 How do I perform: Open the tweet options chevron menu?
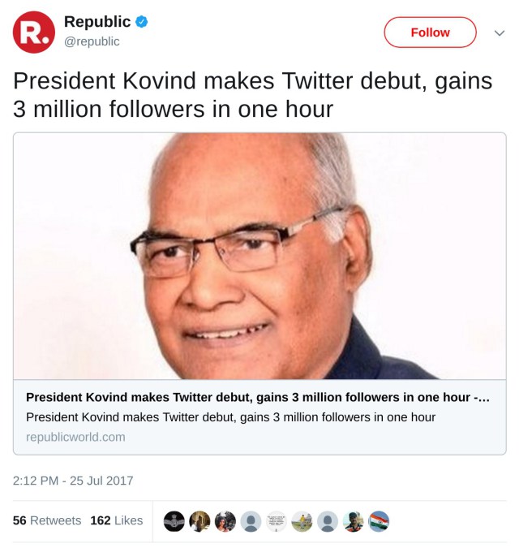point(500,33)
